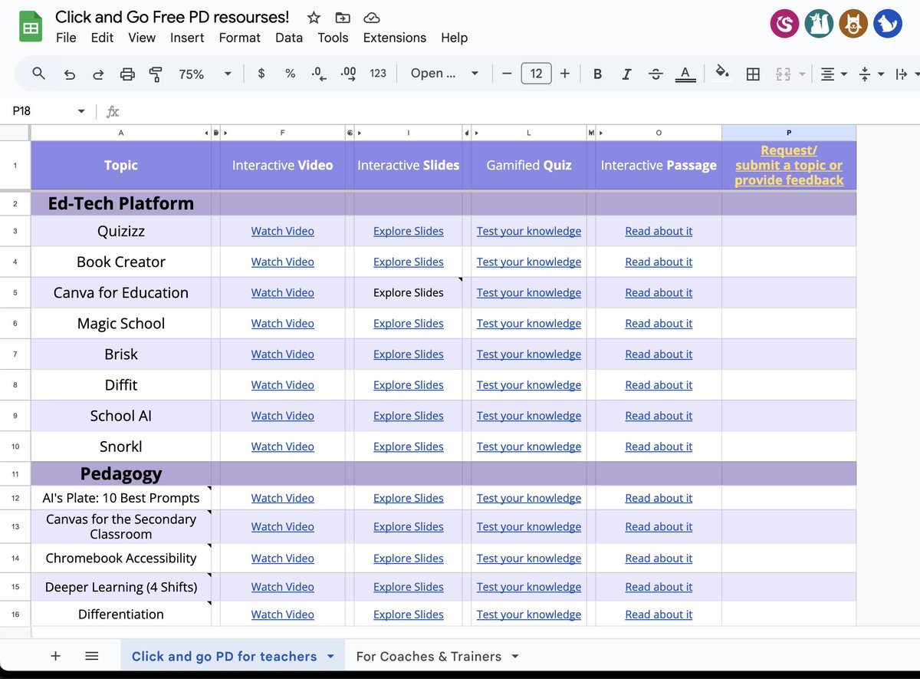Open Explore Slides link for Differentiation
Screen dimensions: 920x679
[x=408, y=614]
